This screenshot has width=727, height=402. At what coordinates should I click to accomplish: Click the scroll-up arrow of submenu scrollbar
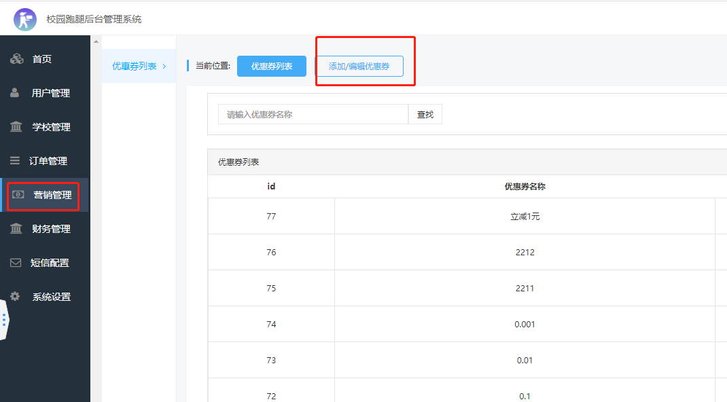[96, 41]
